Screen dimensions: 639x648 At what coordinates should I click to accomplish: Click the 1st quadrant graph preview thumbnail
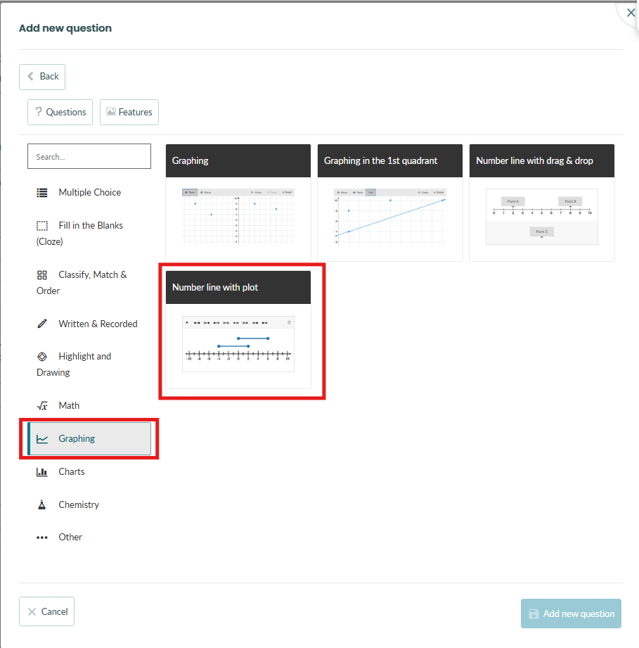[390, 217]
